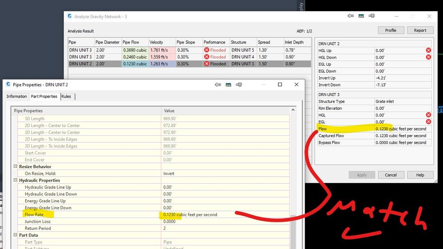Click the speaker icon in Pipe Properties title bar
443x249 pixels.
(218, 84)
